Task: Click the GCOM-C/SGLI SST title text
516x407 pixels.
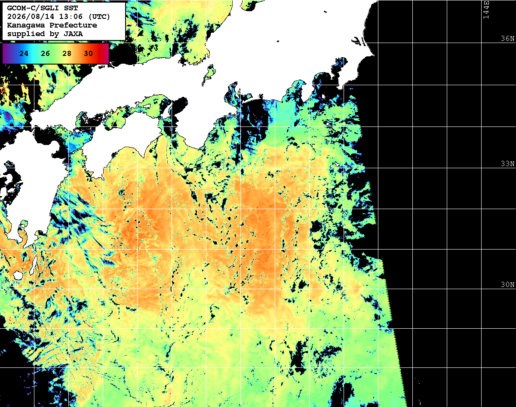Action: (x=43, y=8)
